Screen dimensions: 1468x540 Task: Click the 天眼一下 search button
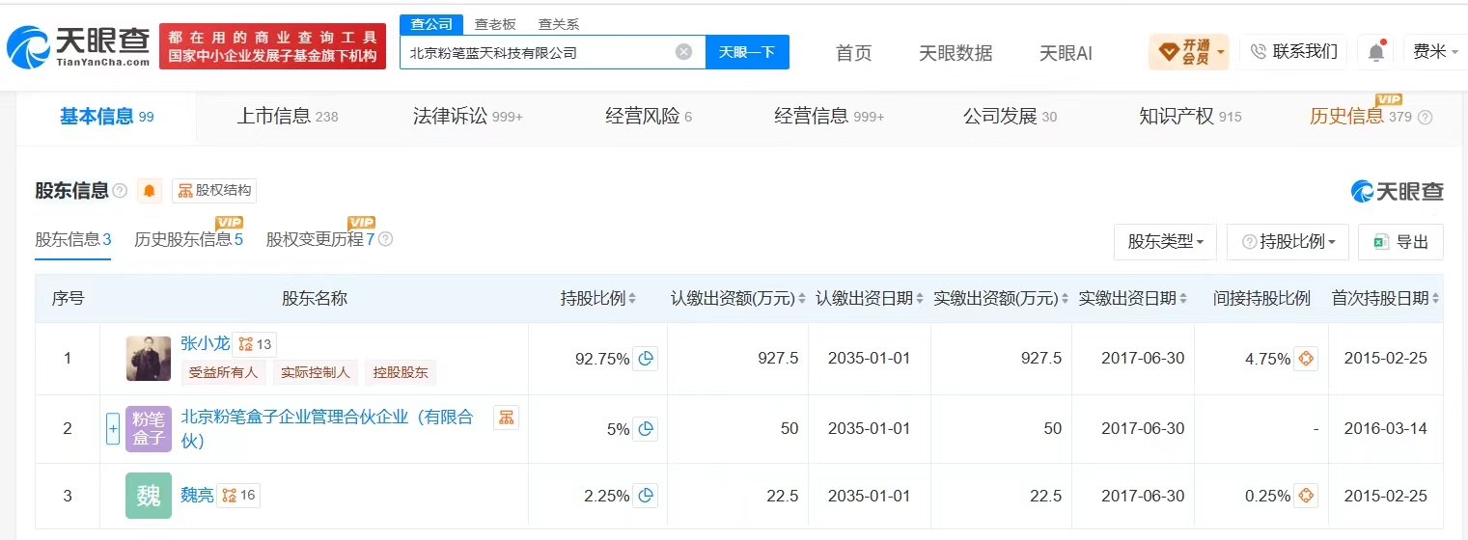(x=747, y=52)
